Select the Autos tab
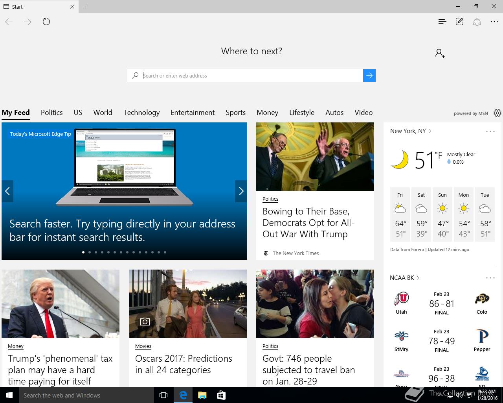Viewport: 503px width, 403px height. [334, 113]
